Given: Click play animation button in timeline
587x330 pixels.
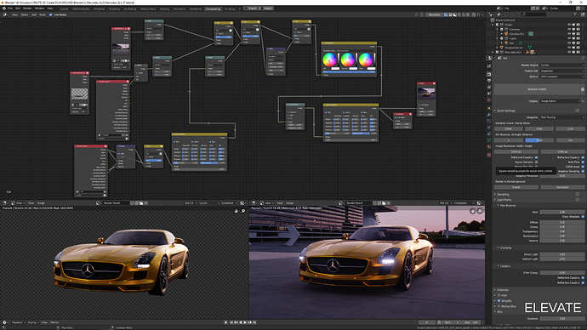Looking at the screenshot, I should [245, 322].
